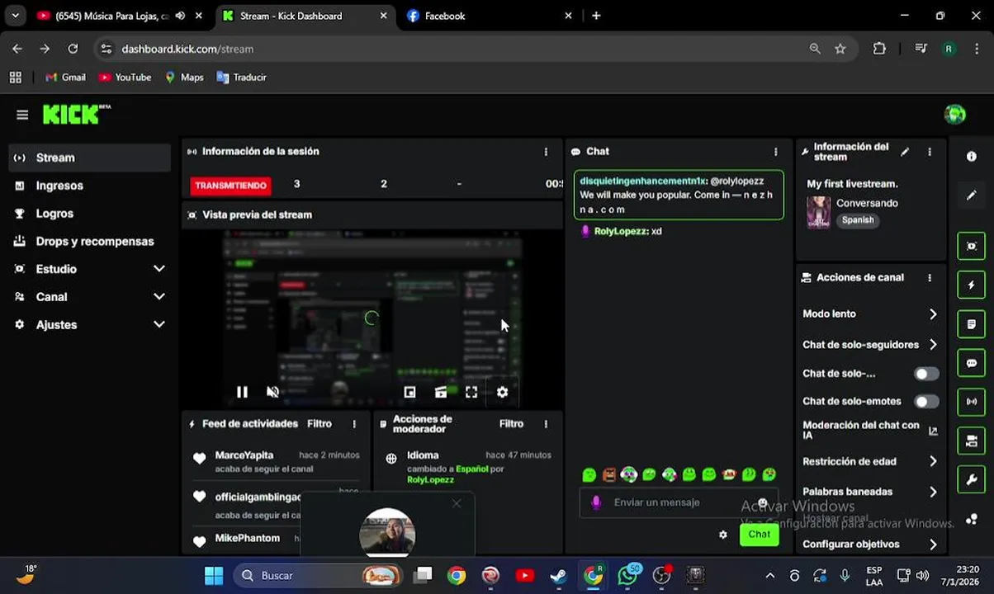Toggle session info broadcast widget
The width and height of the screenshot is (994, 594).
point(972,402)
